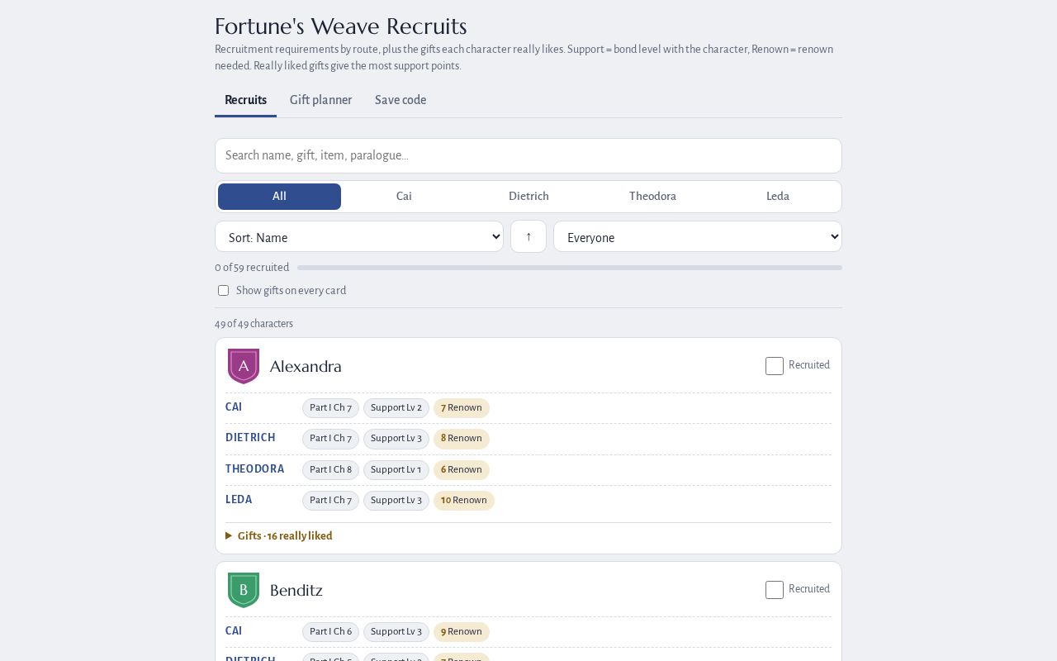Screen dimensions: 1057x661
Task: Click Alexandra's THEODORA route label
Action: click(x=254, y=469)
